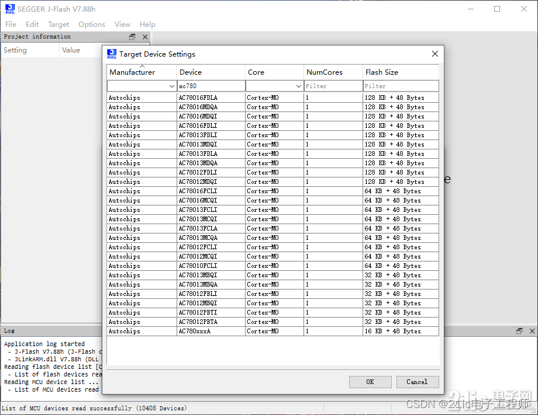Close the Target Device Settings dialog
Image resolution: width=538 pixels, height=415 pixels.
[435, 54]
